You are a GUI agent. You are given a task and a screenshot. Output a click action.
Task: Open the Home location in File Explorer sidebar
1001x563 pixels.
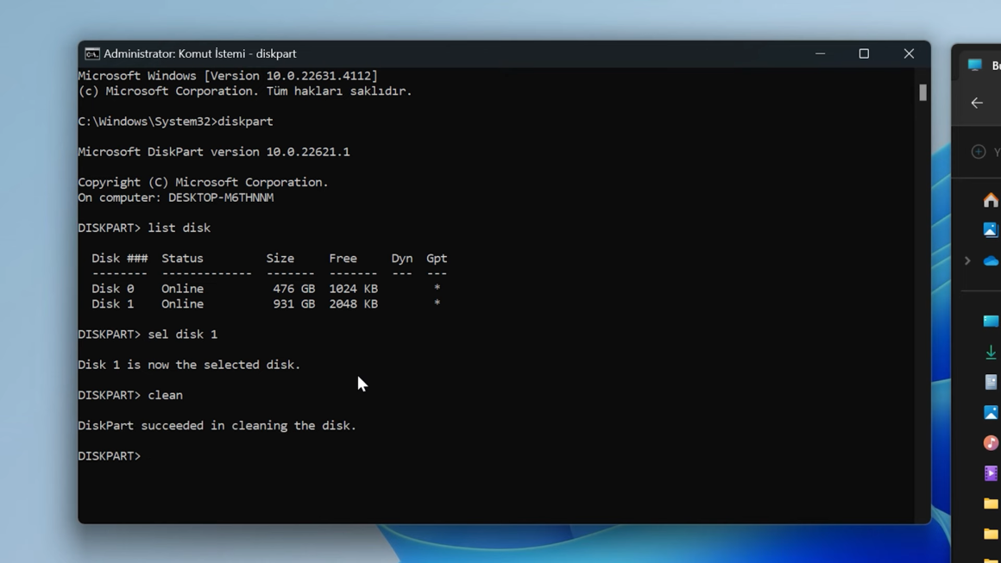[x=991, y=200]
